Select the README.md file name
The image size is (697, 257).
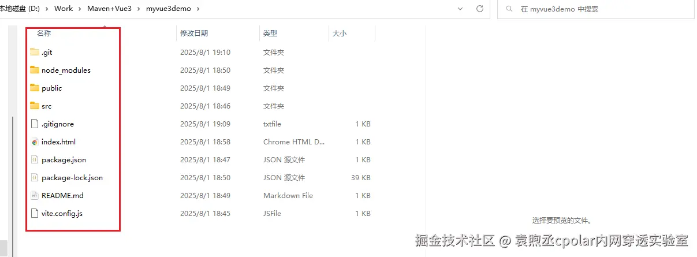click(62, 196)
